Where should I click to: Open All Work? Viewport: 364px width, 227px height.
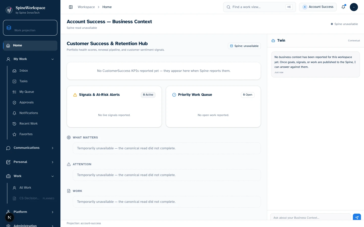33,188
